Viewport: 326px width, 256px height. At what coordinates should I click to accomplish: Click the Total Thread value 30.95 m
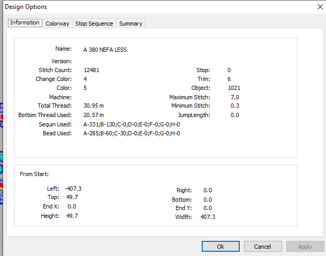pyautogui.click(x=94, y=106)
